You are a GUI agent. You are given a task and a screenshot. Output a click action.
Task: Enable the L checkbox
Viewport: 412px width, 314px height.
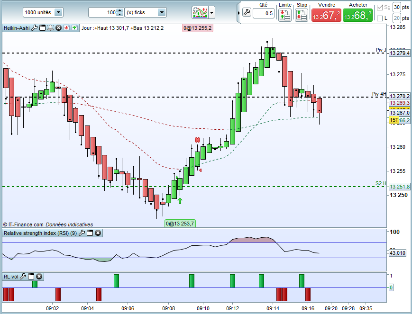(x=380, y=18)
